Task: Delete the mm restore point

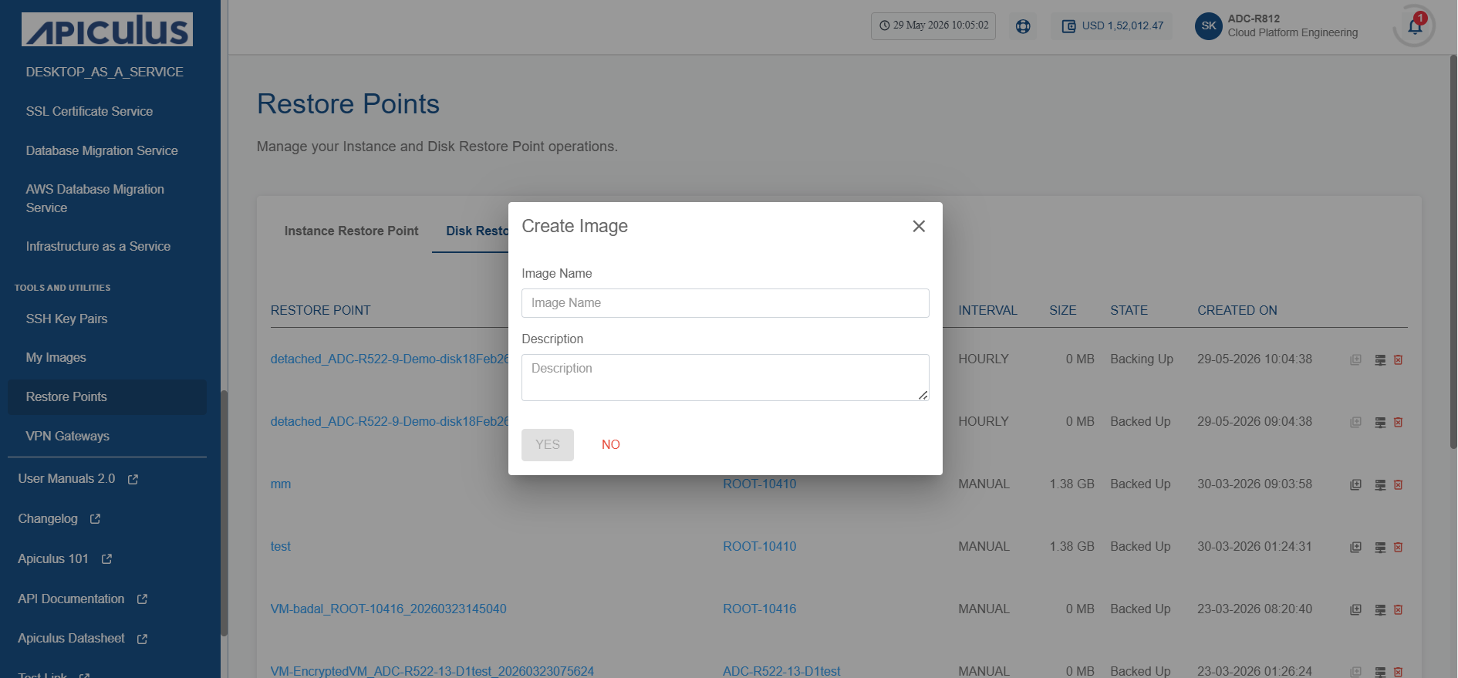Action: click(x=1399, y=485)
